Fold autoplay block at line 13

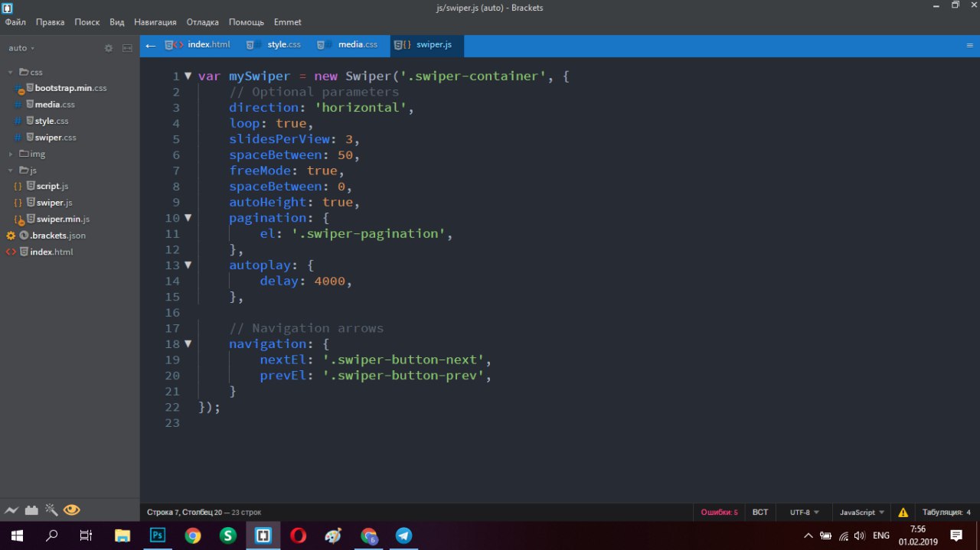pyautogui.click(x=188, y=265)
